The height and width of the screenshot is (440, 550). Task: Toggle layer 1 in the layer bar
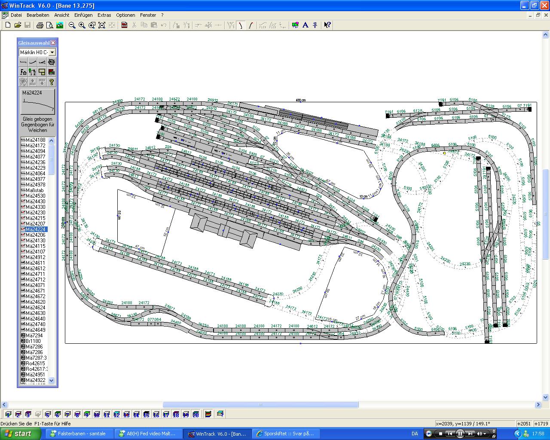tap(8, 414)
